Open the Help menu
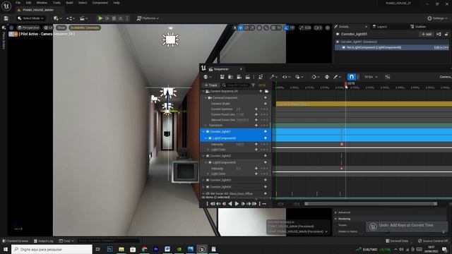The width and height of the screenshot is (452, 254). click(x=117, y=3)
